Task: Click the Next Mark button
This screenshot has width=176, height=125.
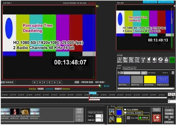Action: click(x=100, y=82)
